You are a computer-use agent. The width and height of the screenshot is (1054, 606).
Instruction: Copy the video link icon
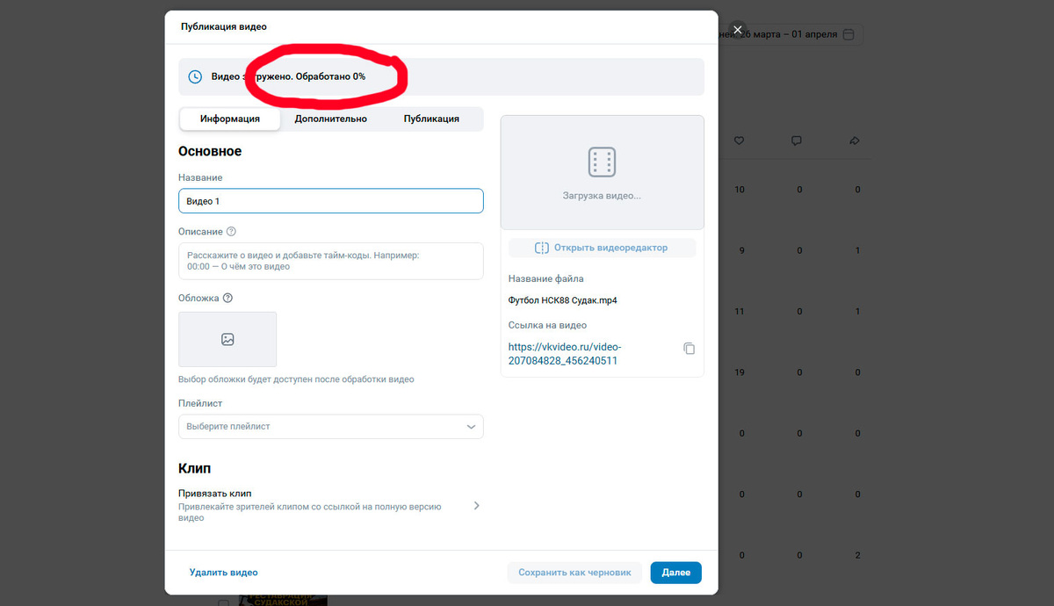pyautogui.click(x=689, y=349)
